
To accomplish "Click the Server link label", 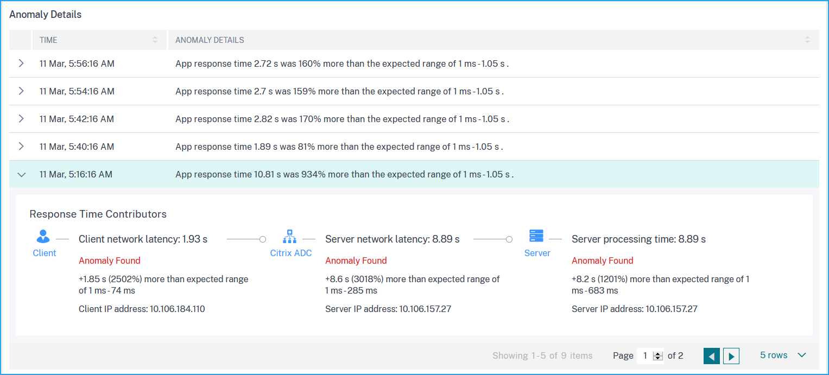I will tap(537, 253).
